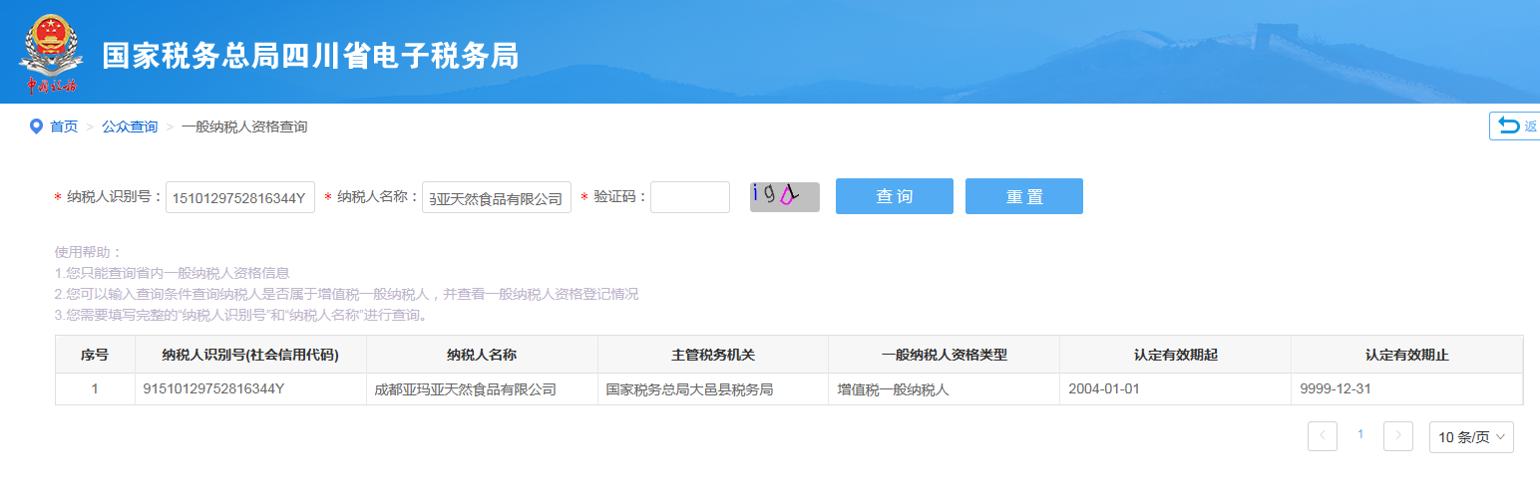Click the 认定有效期起 column header
Viewport: 1540px width, 503px height.
pos(1174,355)
